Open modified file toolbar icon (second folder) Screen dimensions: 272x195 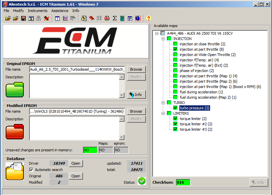point(16,18)
